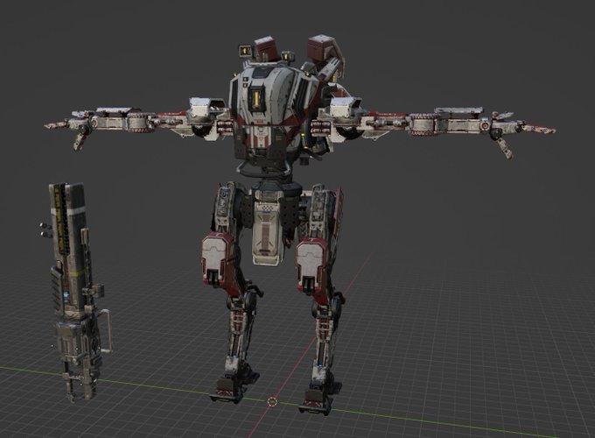Select the standalone rifle weapon model
This screenshot has height=438, width=595.
tap(76, 293)
